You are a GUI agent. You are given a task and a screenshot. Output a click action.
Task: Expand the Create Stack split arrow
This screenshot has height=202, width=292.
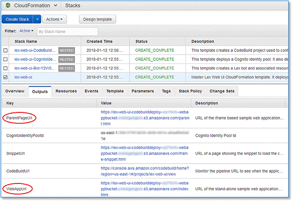pos(37,19)
